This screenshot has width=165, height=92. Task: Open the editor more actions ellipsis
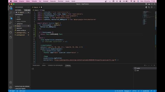154,7
